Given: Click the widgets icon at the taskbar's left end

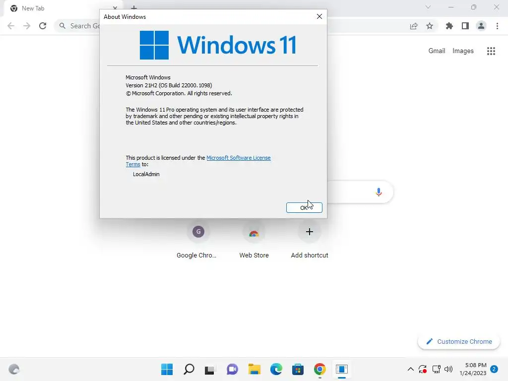Looking at the screenshot, I should pyautogui.click(x=14, y=369).
